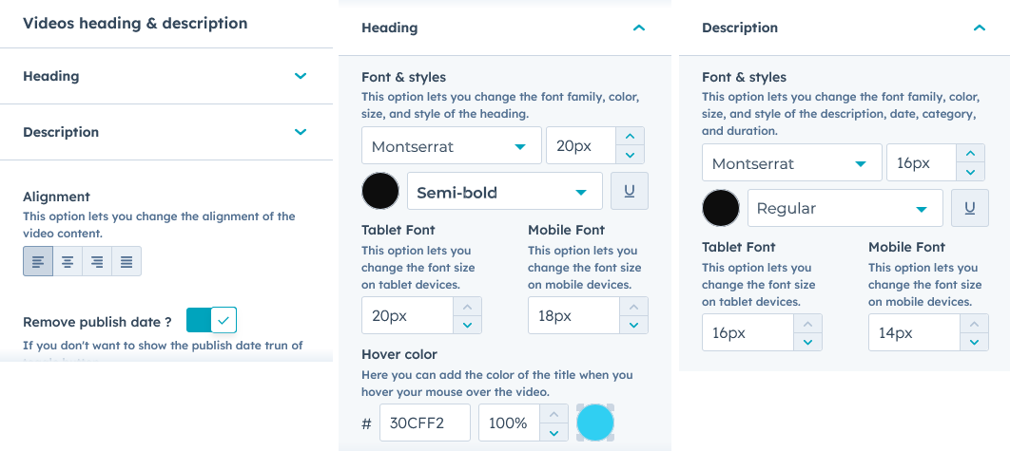Viewport: 1010px width, 451px height.
Task: Open heading black font color picker
Action: click(x=380, y=191)
